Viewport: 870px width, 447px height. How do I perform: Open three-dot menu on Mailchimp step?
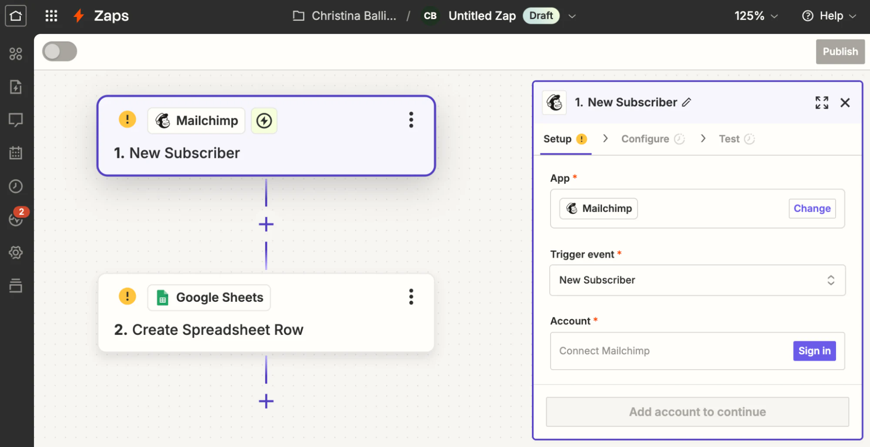[411, 120]
